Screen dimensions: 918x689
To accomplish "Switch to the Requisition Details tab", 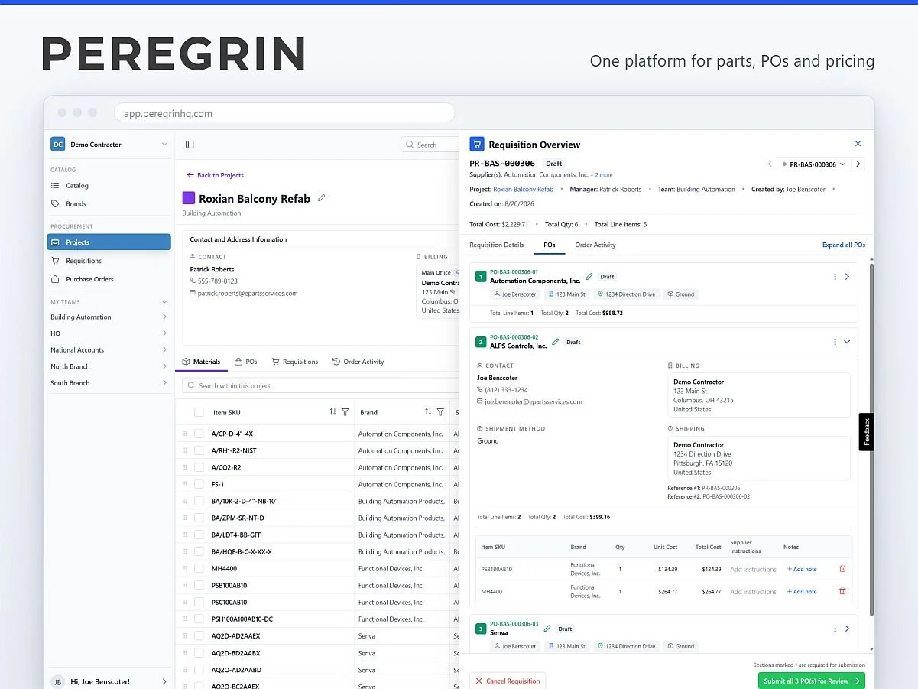I will click(x=497, y=245).
